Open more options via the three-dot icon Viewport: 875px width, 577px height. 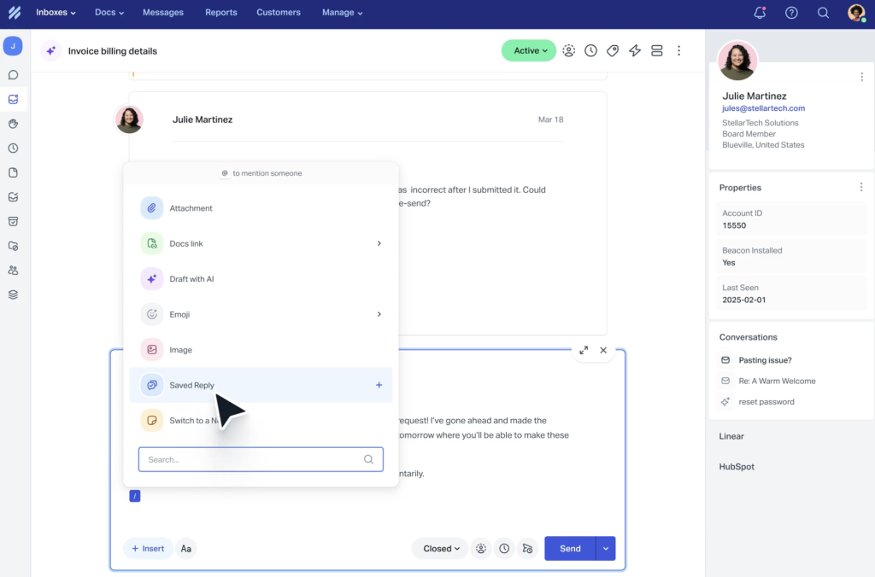[x=678, y=50]
